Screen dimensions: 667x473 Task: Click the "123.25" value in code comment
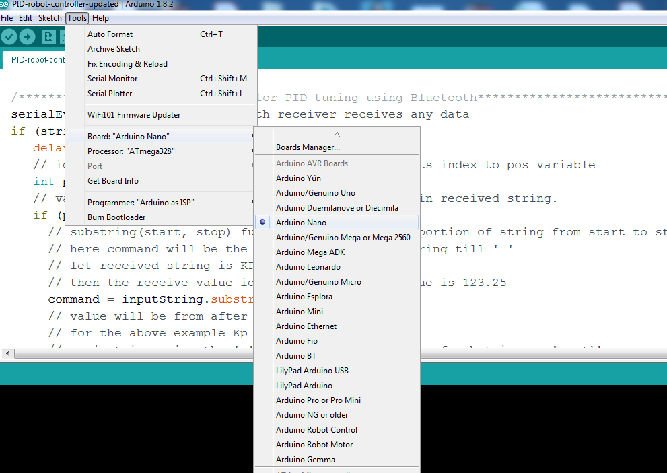[x=484, y=283]
